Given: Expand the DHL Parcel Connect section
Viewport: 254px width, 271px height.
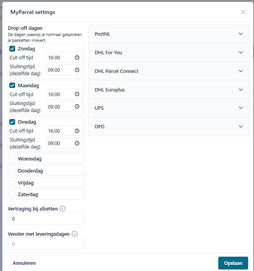Looking at the screenshot, I should pyautogui.click(x=169, y=71).
